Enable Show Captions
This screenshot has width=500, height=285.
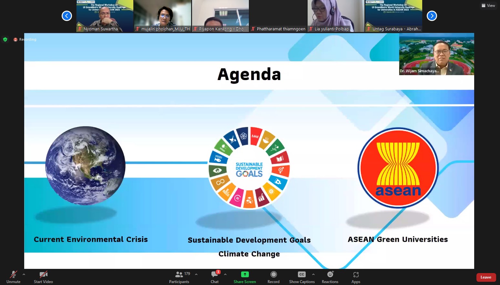tap(302, 277)
